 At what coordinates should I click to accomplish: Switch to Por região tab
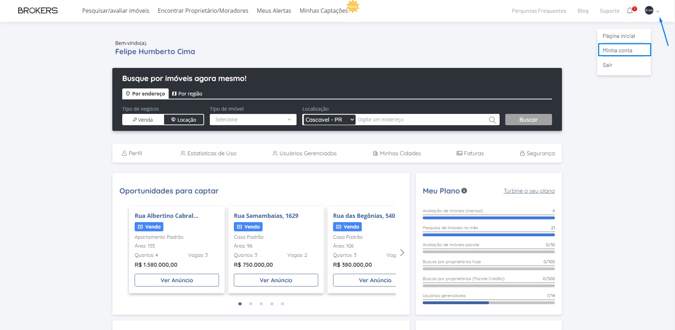coord(187,94)
